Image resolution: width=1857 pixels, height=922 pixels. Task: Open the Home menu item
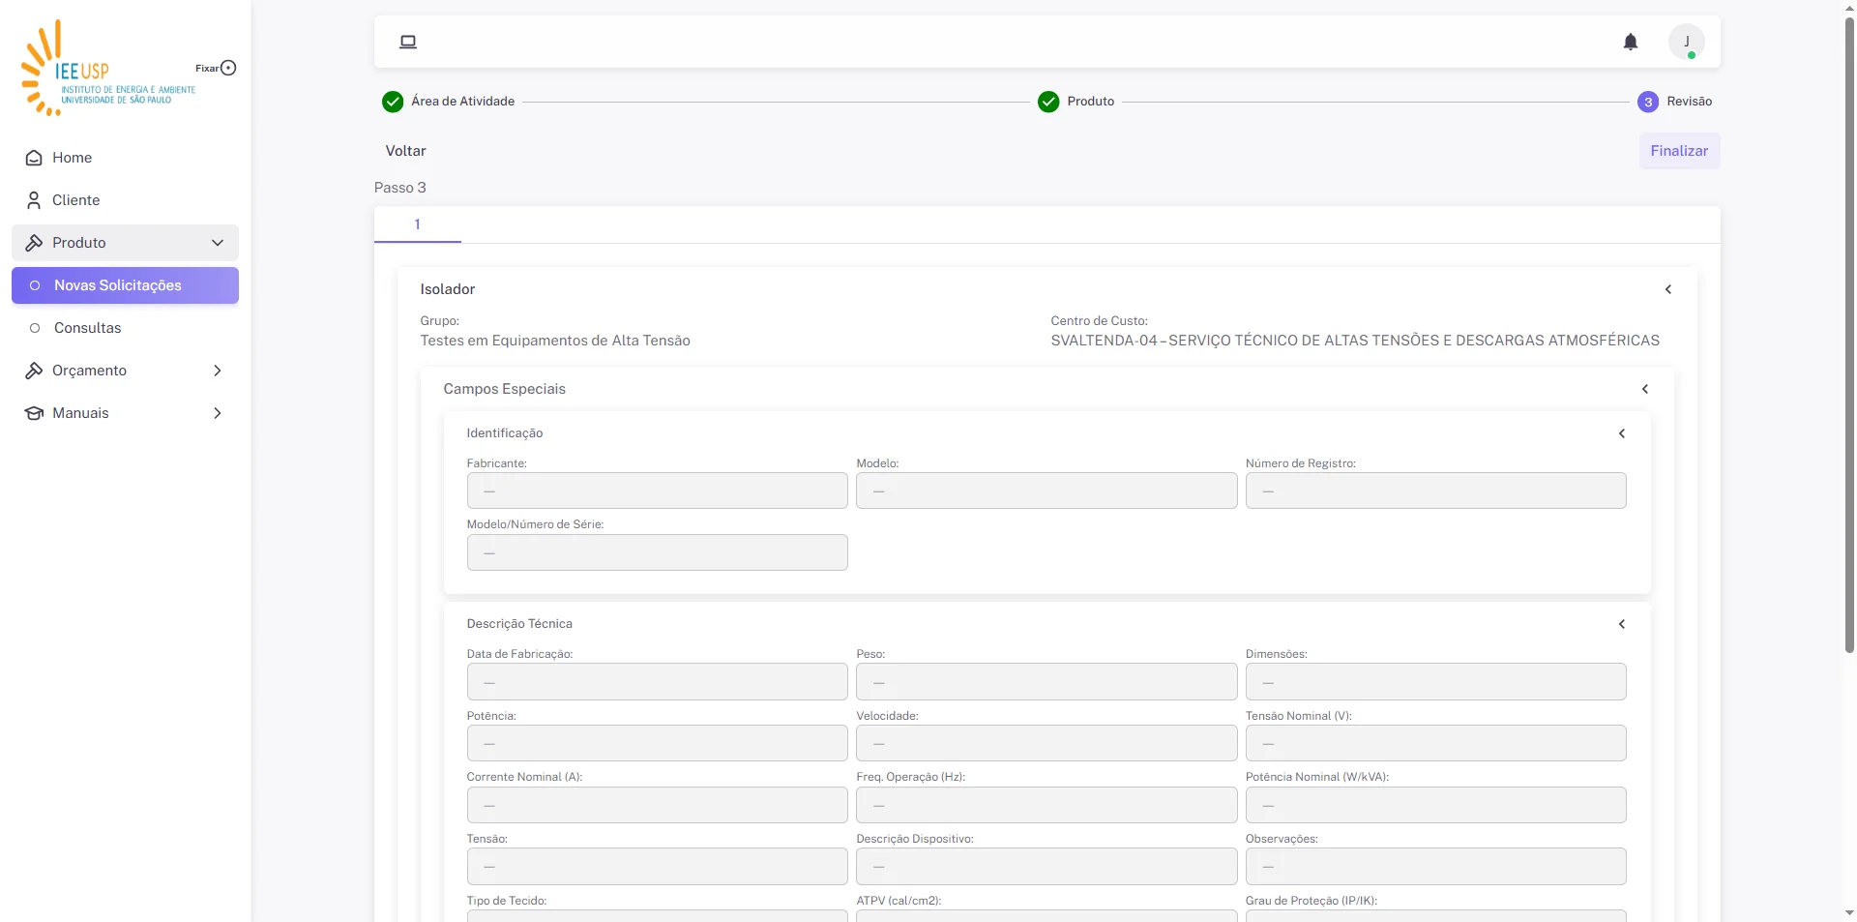[125, 158]
